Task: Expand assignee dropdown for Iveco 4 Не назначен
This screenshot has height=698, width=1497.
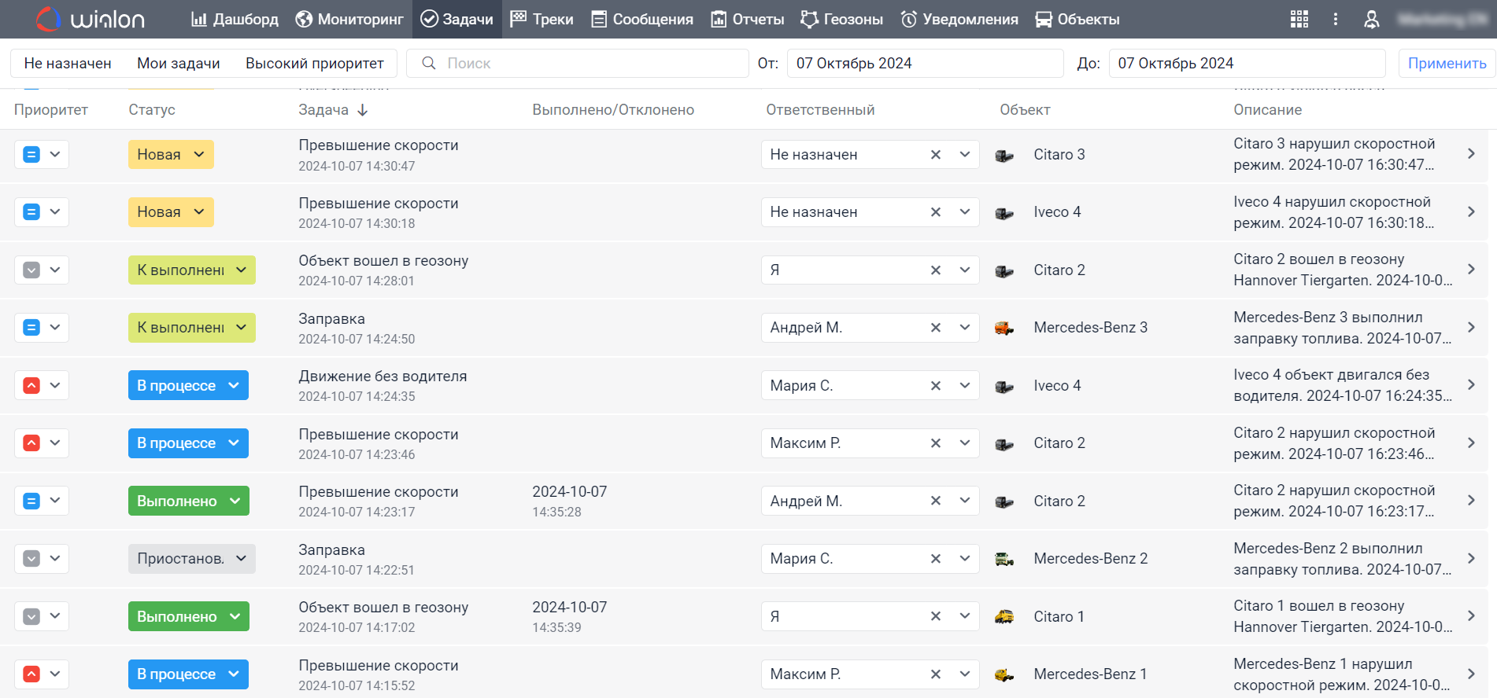Action: pyautogui.click(x=965, y=212)
